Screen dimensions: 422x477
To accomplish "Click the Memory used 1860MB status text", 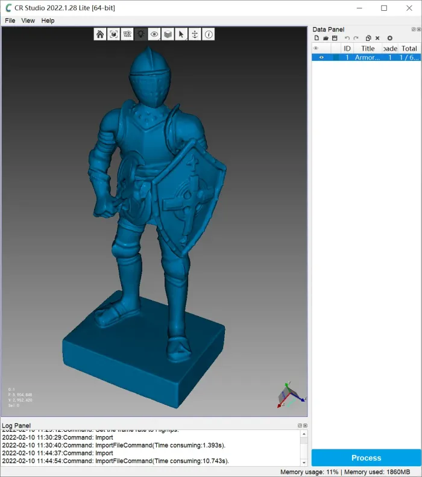I will pyautogui.click(x=377, y=472).
